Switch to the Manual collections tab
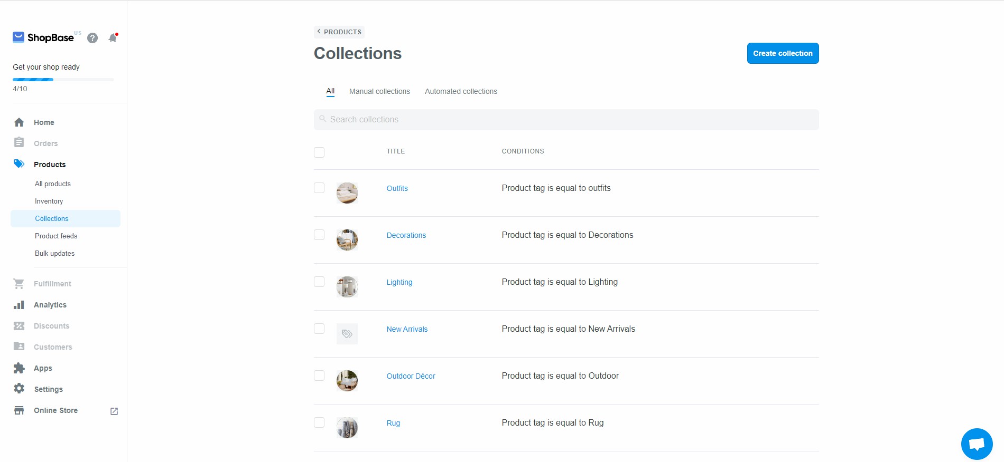The width and height of the screenshot is (1004, 462). [x=379, y=91]
